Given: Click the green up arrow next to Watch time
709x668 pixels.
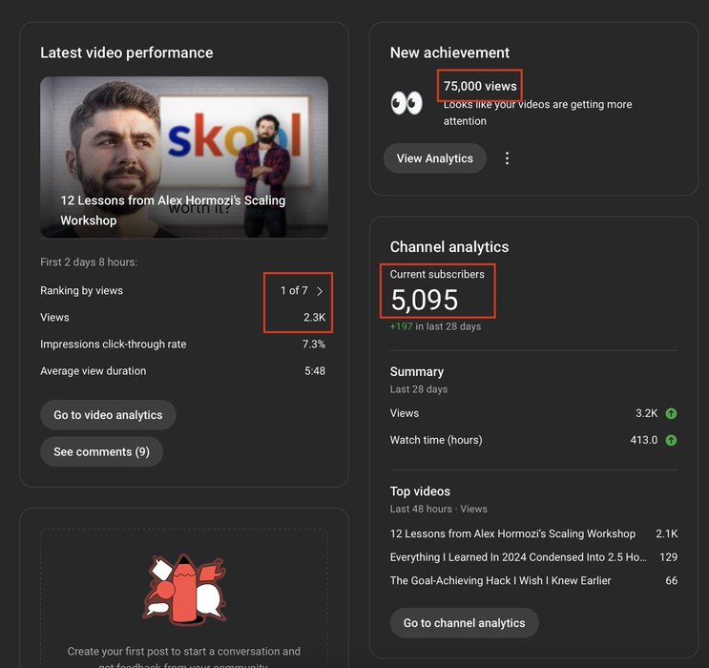Looking at the screenshot, I should click(x=671, y=440).
